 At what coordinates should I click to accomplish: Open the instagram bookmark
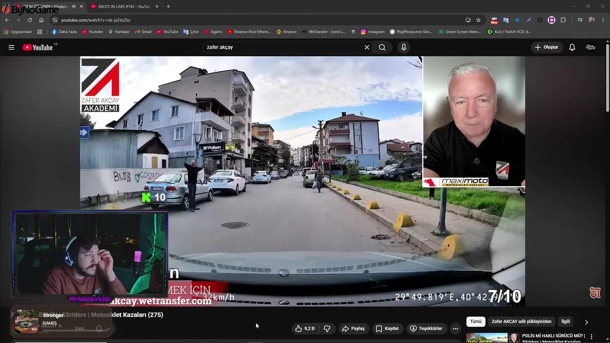[373, 32]
